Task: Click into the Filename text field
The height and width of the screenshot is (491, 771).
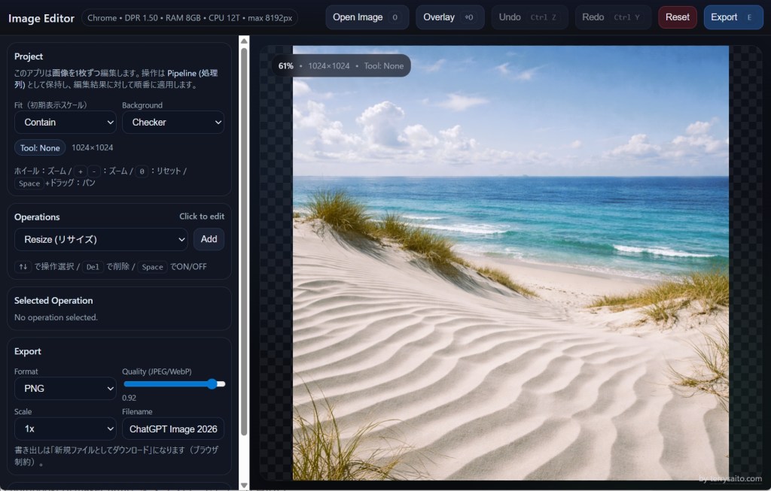Action: point(173,429)
